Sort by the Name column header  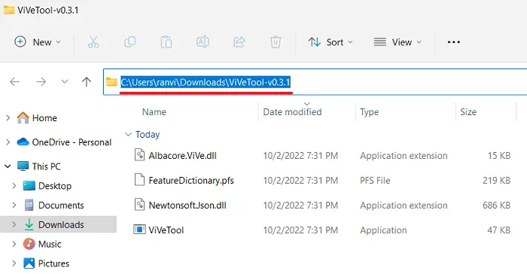[154, 111]
